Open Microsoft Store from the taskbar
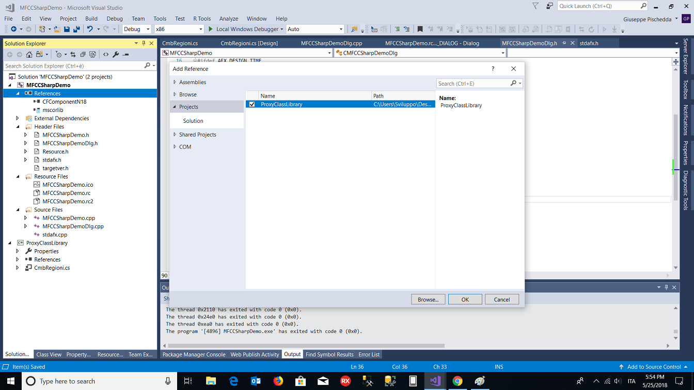This screenshot has width=694, height=390. (x=301, y=381)
